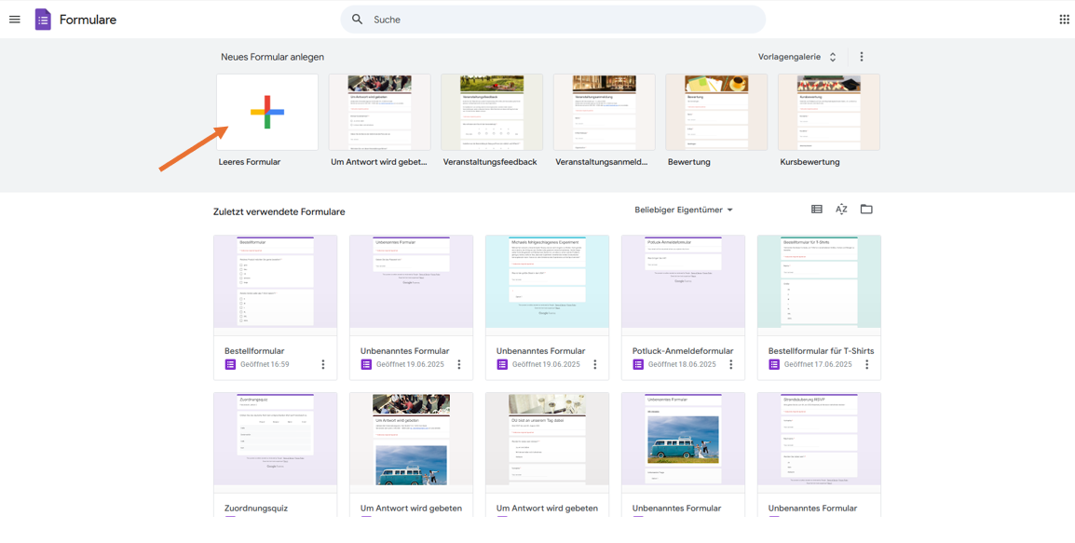Image resolution: width=1075 pixels, height=543 pixels.
Task: Select the Veranstaltungsfeedback template
Action: 492,113
